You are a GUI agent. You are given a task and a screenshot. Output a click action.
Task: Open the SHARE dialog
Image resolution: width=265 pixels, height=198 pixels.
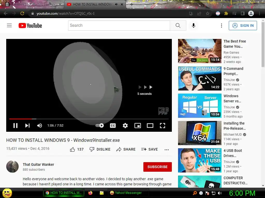[x=126, y=149]
